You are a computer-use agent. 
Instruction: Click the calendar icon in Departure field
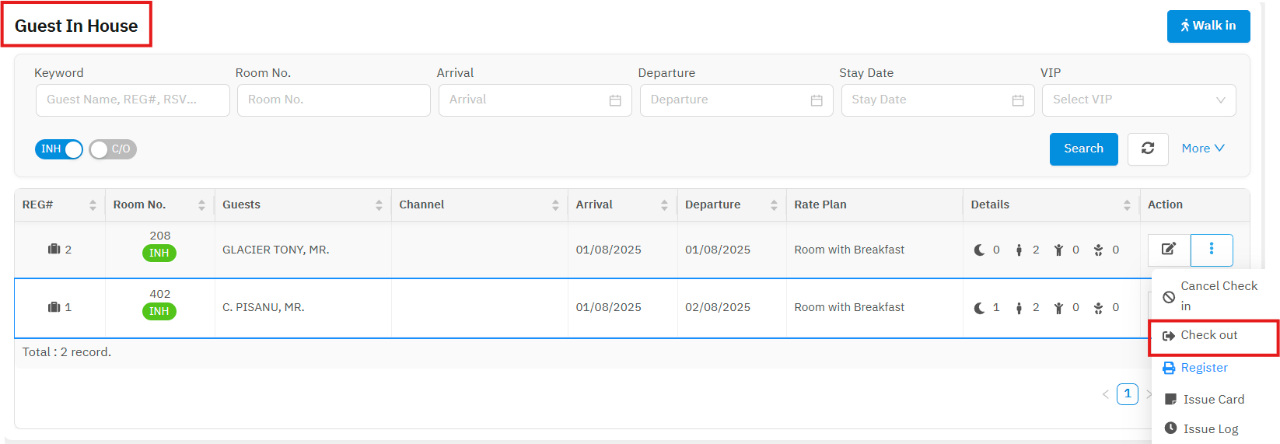click(817, 100)
